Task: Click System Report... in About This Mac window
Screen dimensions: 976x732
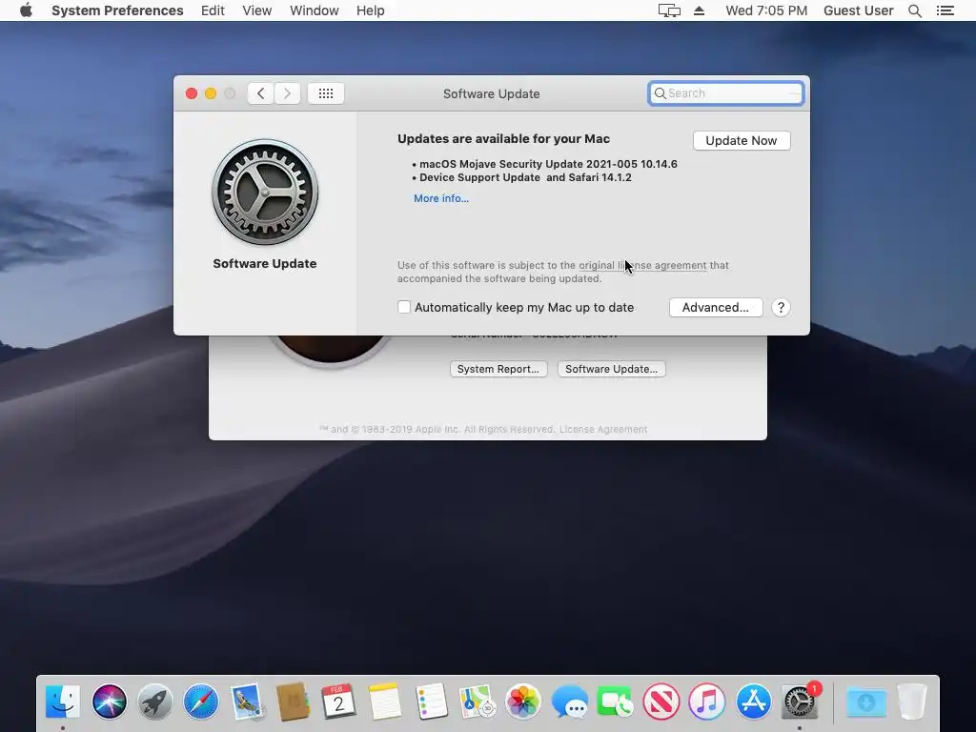Action: [498, 369]
